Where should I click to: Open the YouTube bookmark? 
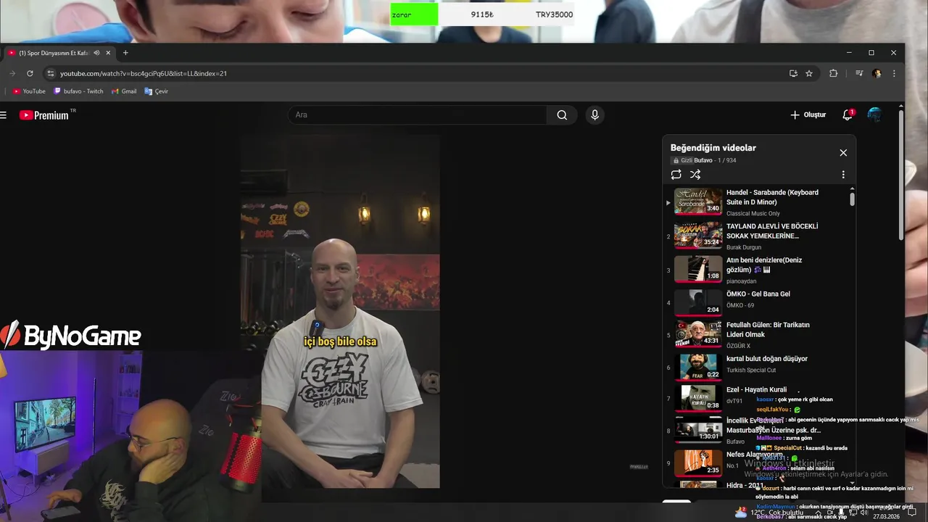point(29,91)
